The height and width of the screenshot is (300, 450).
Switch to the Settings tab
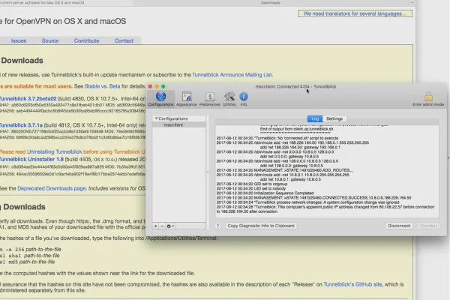(x=334, y=118)
